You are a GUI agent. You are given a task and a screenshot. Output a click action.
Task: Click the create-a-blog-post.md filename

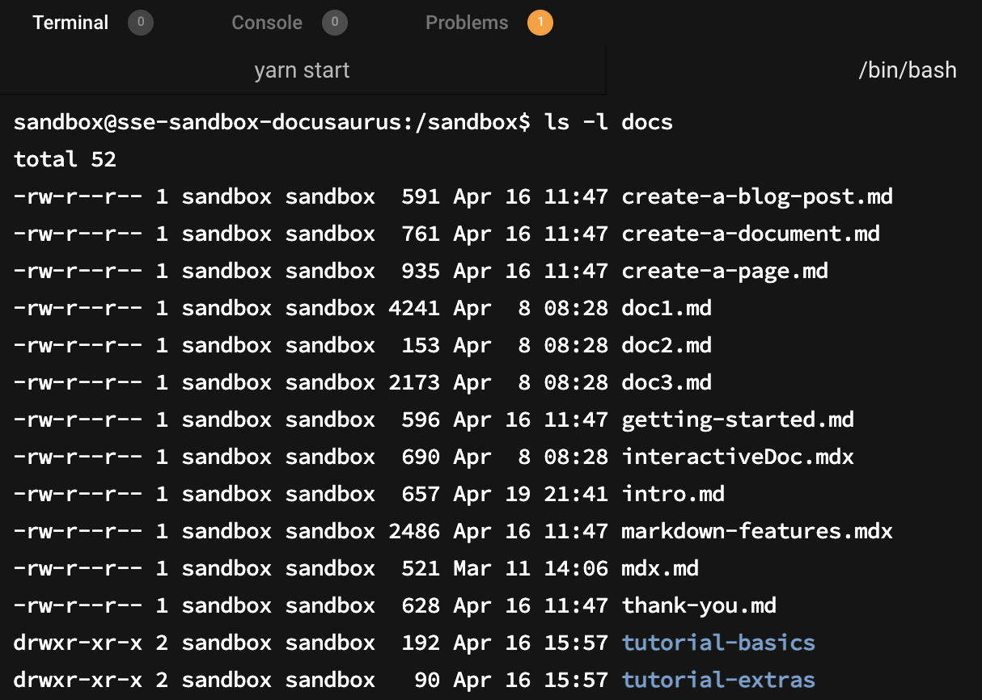coord(756,196)
